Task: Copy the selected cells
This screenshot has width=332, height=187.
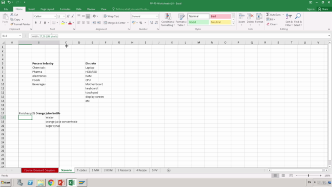Action: point(15,20)
